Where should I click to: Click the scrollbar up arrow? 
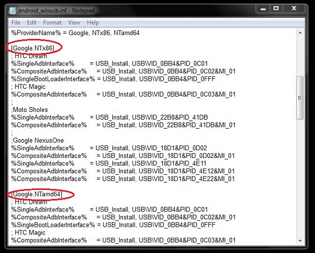pyautogui.click(x=300, y=33)
